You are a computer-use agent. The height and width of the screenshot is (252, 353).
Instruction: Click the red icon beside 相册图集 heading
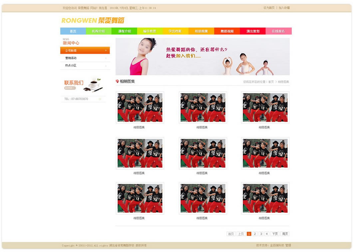point(117,81)
